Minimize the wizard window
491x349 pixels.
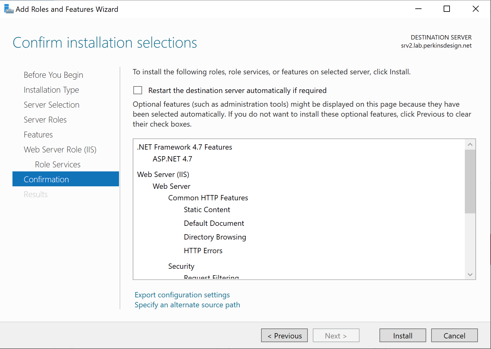(418, 9)
